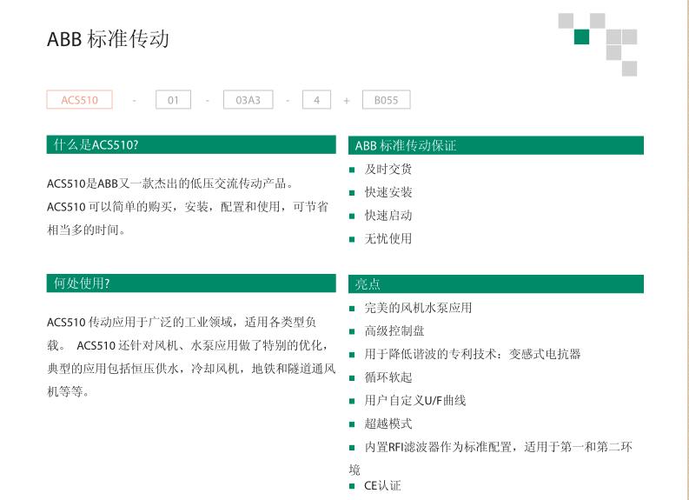Click the 何处使用? heading
Image resolution: width=689 pixels, height=500 pixels.
point(191,283)
